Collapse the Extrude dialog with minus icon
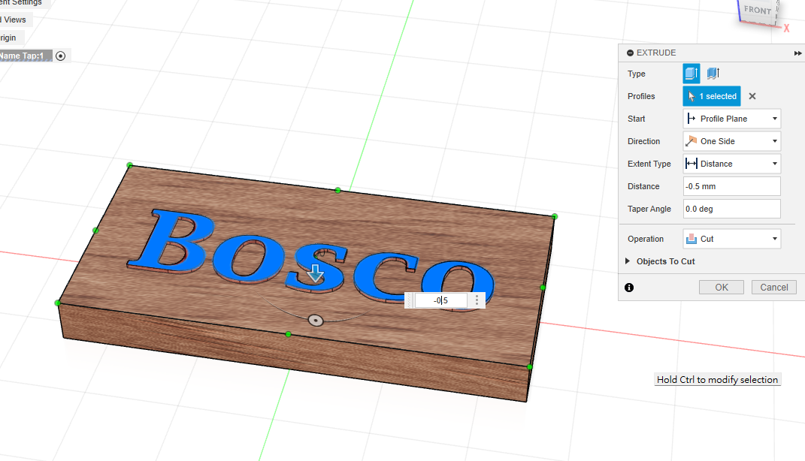This screenshot has height=461, width=805. coord(630,53)
